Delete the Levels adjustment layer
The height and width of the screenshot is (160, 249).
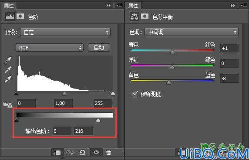point(109,153)
